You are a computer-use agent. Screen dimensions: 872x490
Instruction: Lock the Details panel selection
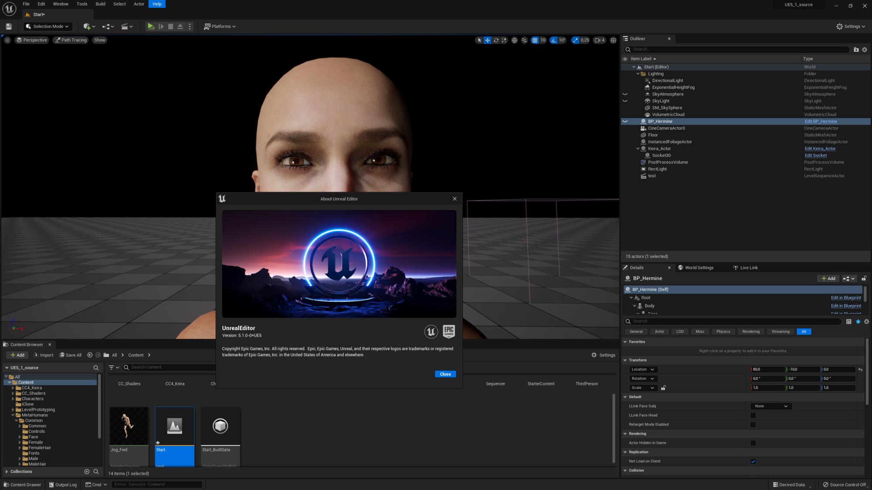[864, 278]
